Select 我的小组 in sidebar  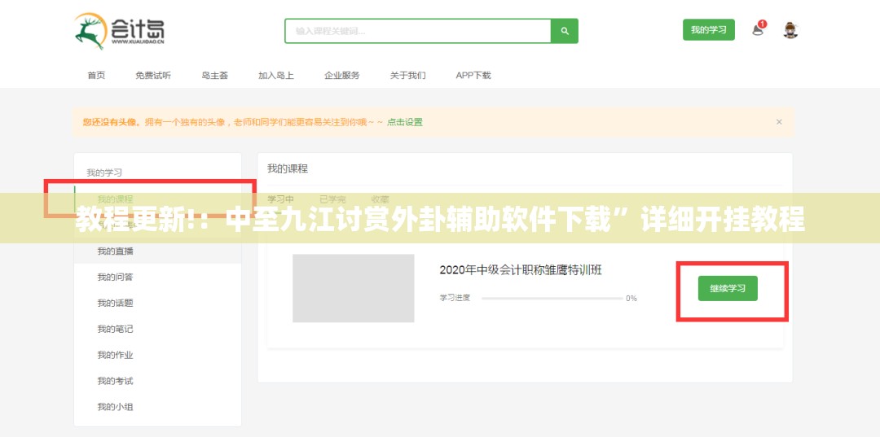click(x=115, y=407)
